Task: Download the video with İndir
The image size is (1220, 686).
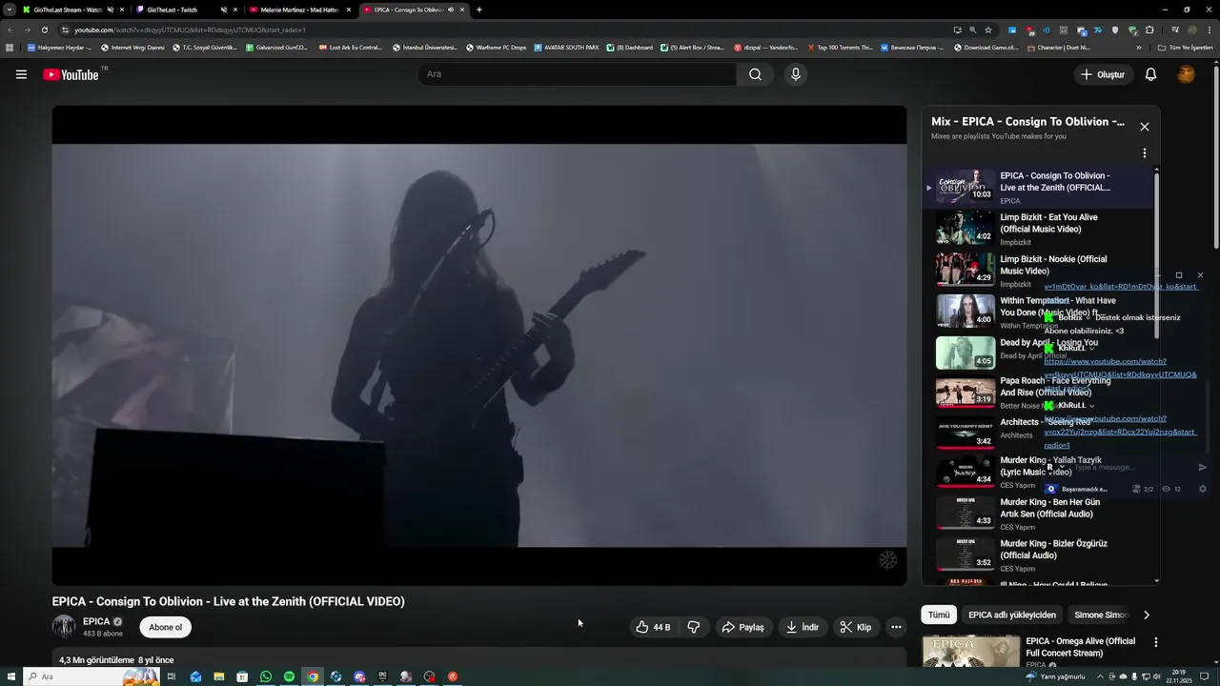Action: click(802, 627)
